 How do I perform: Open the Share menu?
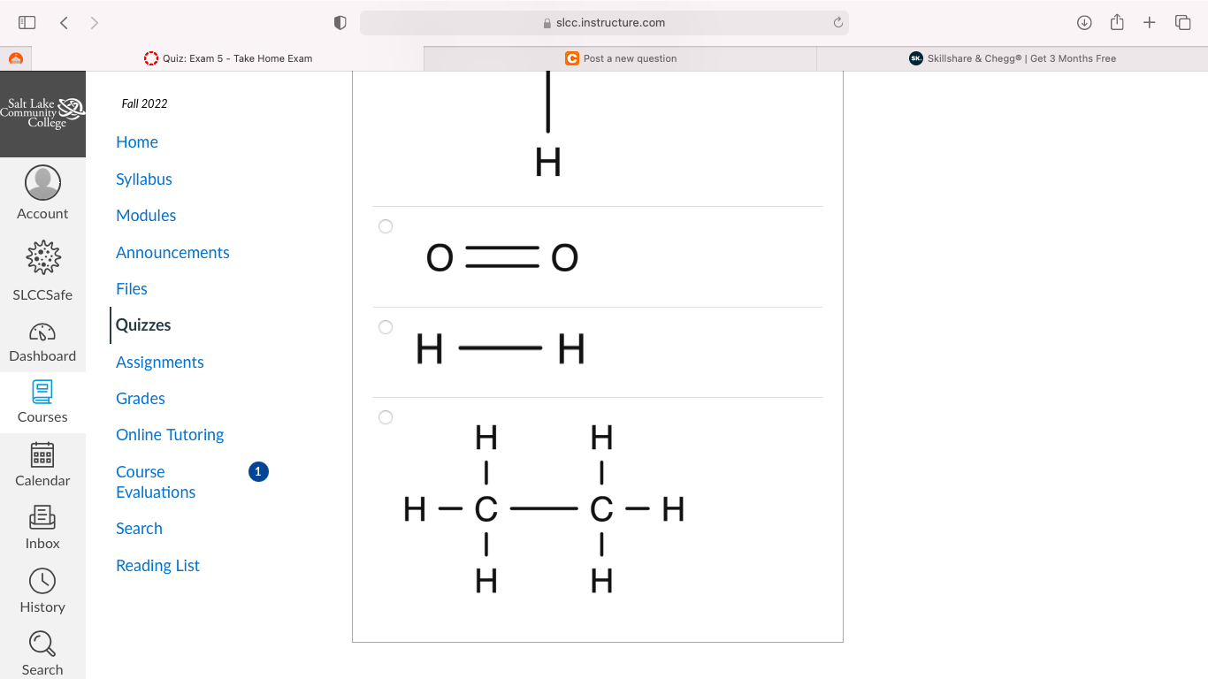(1116, 22)
